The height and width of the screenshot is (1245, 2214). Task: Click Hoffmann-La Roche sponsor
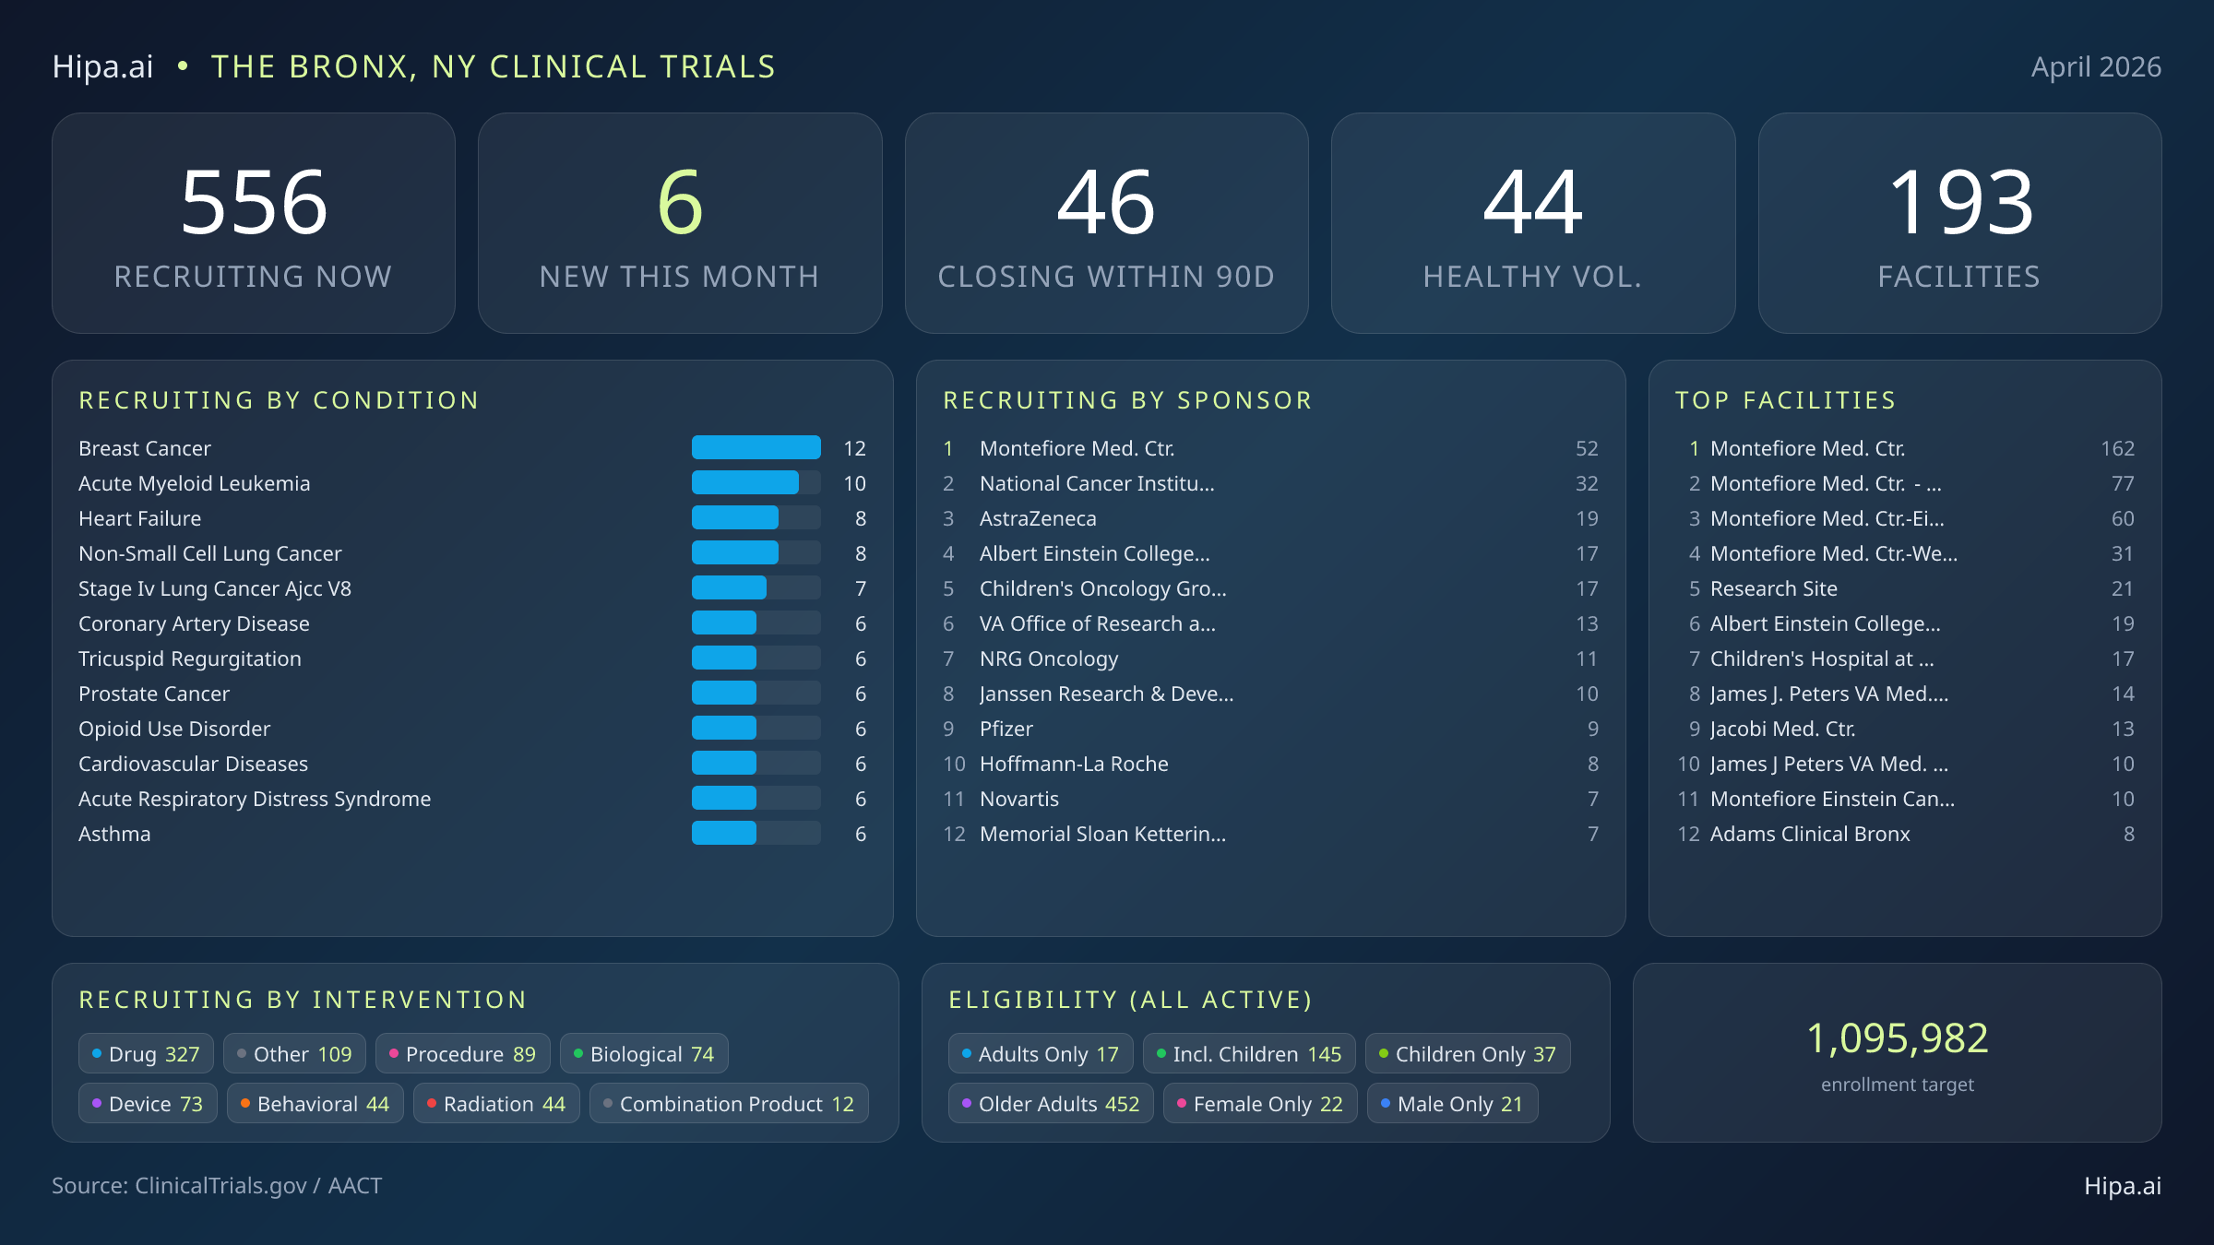click(x=1270, y=764)
